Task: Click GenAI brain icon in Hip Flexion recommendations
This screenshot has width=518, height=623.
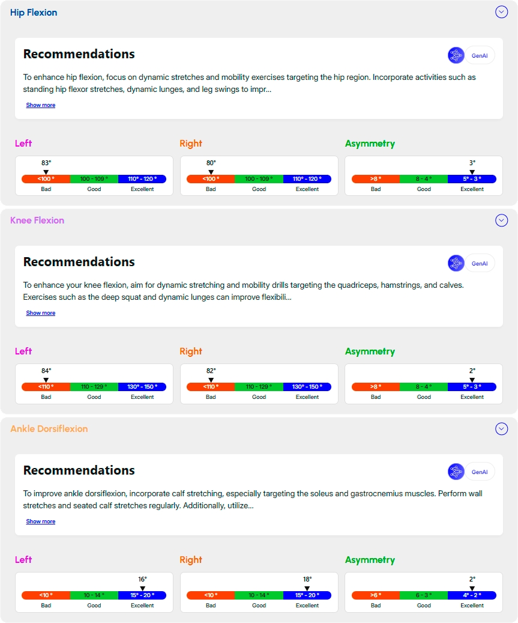Action: 456,55
